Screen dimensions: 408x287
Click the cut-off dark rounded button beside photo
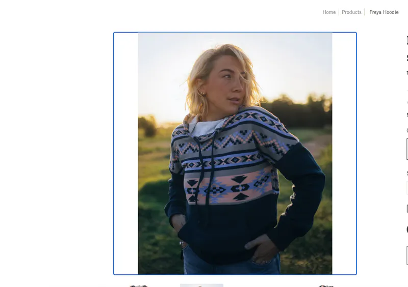click(x=407, y=229)
